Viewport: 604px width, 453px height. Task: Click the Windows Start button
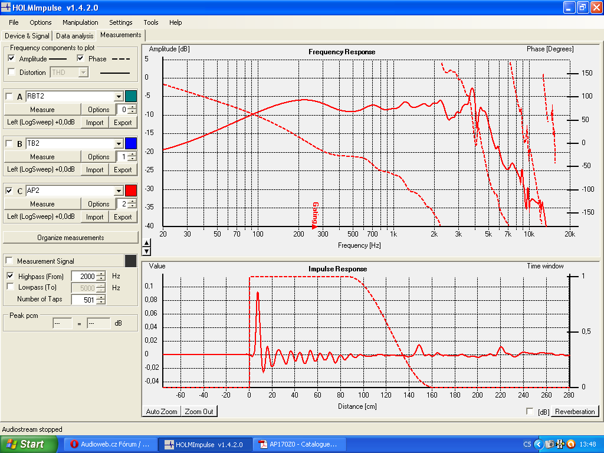click(x=29, y=444)
